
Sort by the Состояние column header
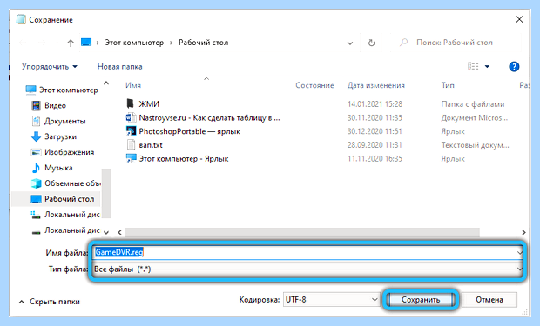tap(314, 85)
